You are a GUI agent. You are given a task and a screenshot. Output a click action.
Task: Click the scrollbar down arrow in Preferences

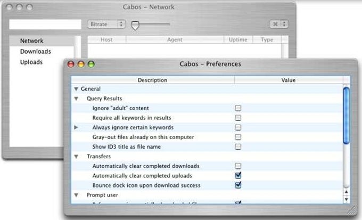346,199
